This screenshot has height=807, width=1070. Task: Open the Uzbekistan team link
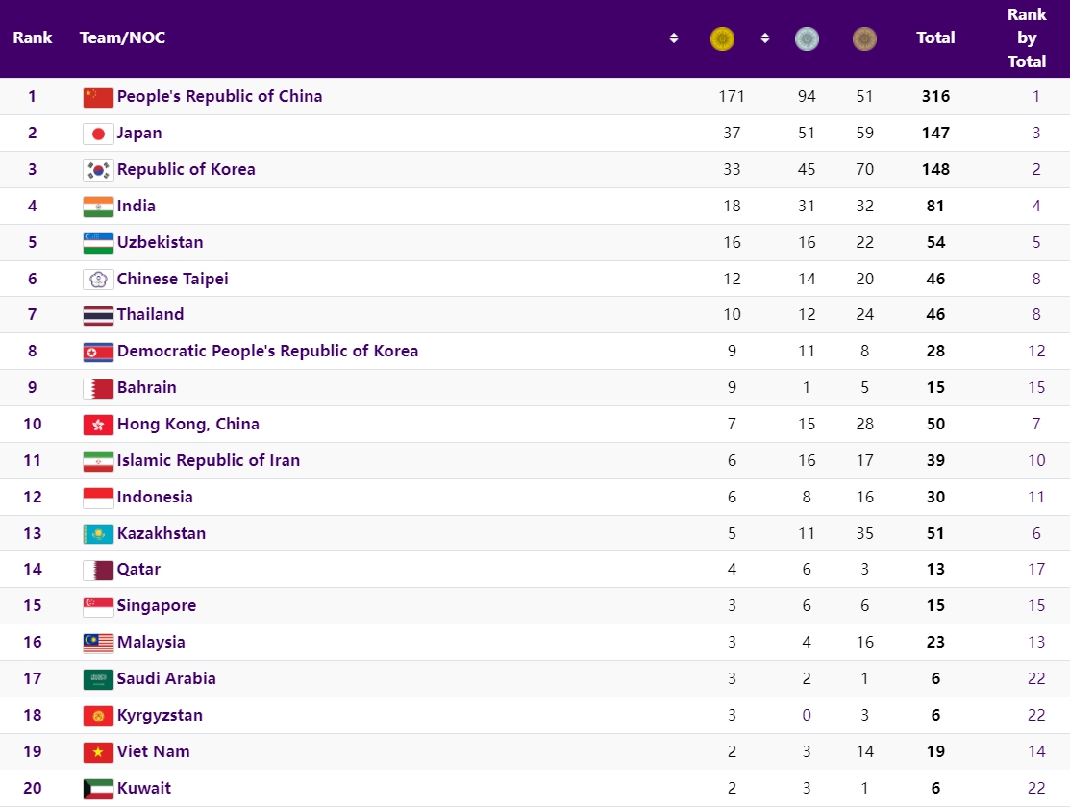coord(161,242)
